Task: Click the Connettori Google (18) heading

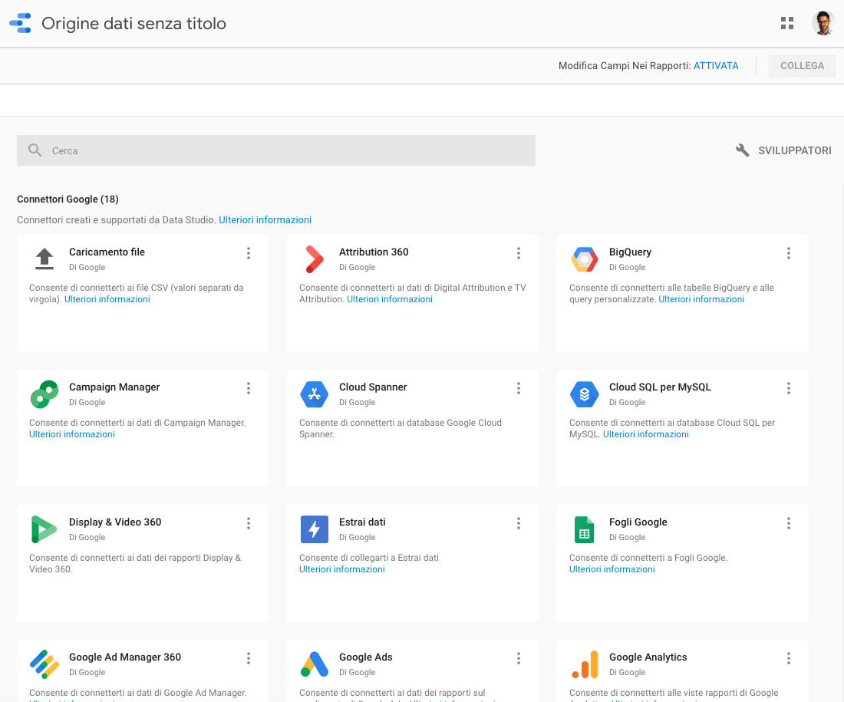Action: coord(68,199)
